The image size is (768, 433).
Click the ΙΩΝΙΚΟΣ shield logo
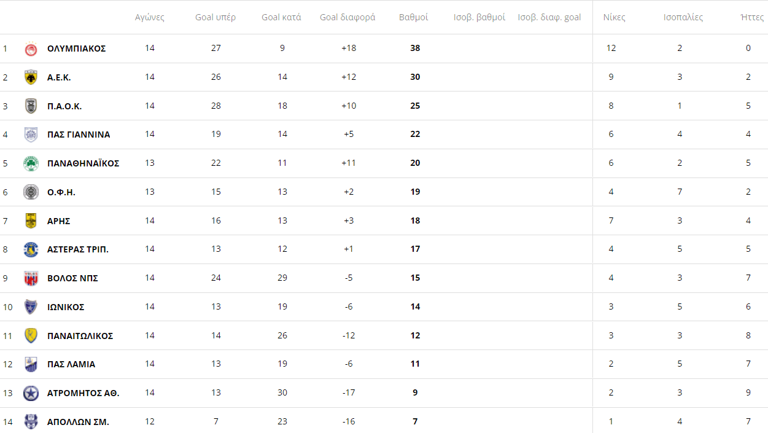[31, 307]
